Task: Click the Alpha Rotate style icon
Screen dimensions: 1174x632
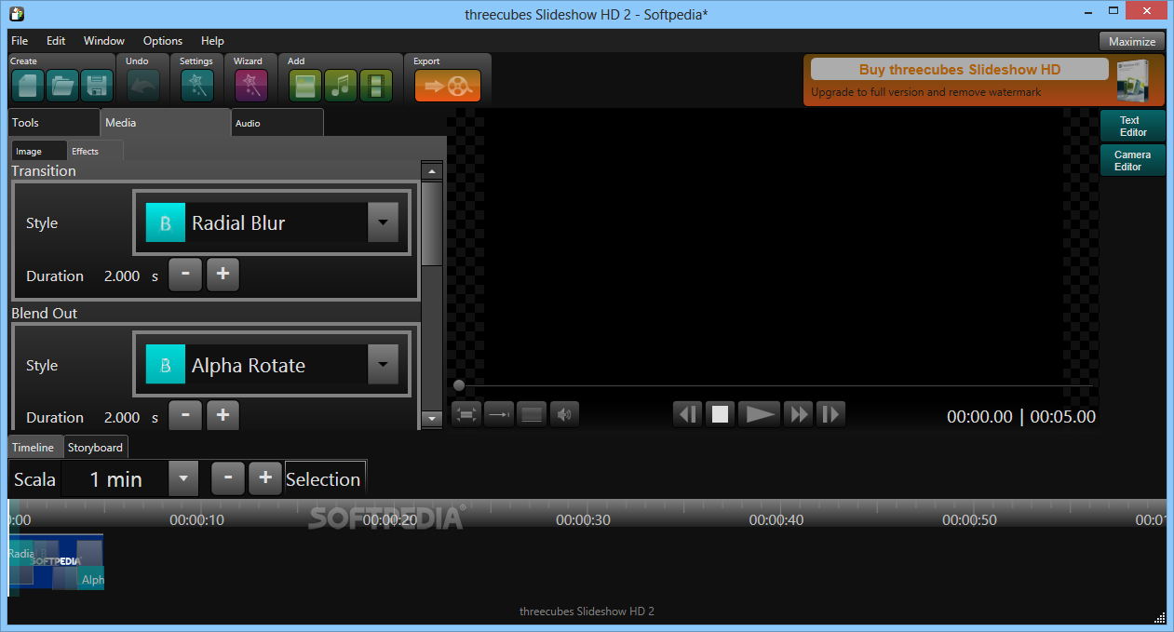Action: pyautogui.click(x=166, y=365)
